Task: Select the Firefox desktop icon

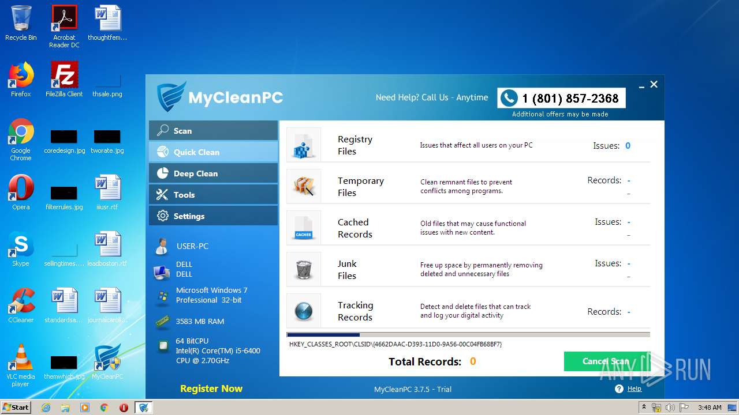Action: tap(21, 80)
